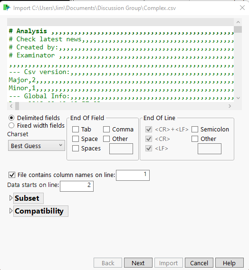Enable Semicolon as end of line
The width and height of the screenshot is (249, 270).
point(195,130)
